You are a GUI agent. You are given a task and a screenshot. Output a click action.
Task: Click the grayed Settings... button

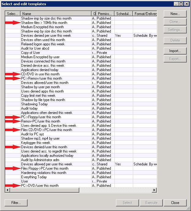[x=175, y=30]
